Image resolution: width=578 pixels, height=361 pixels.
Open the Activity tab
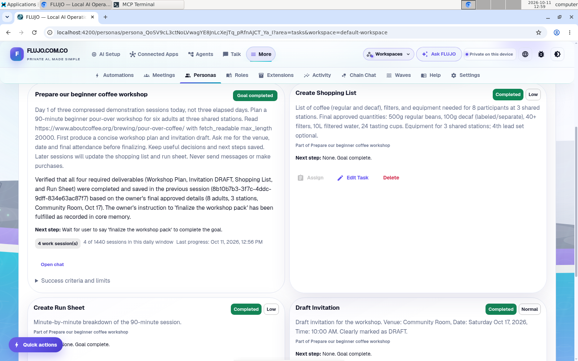tap(317, 75)
